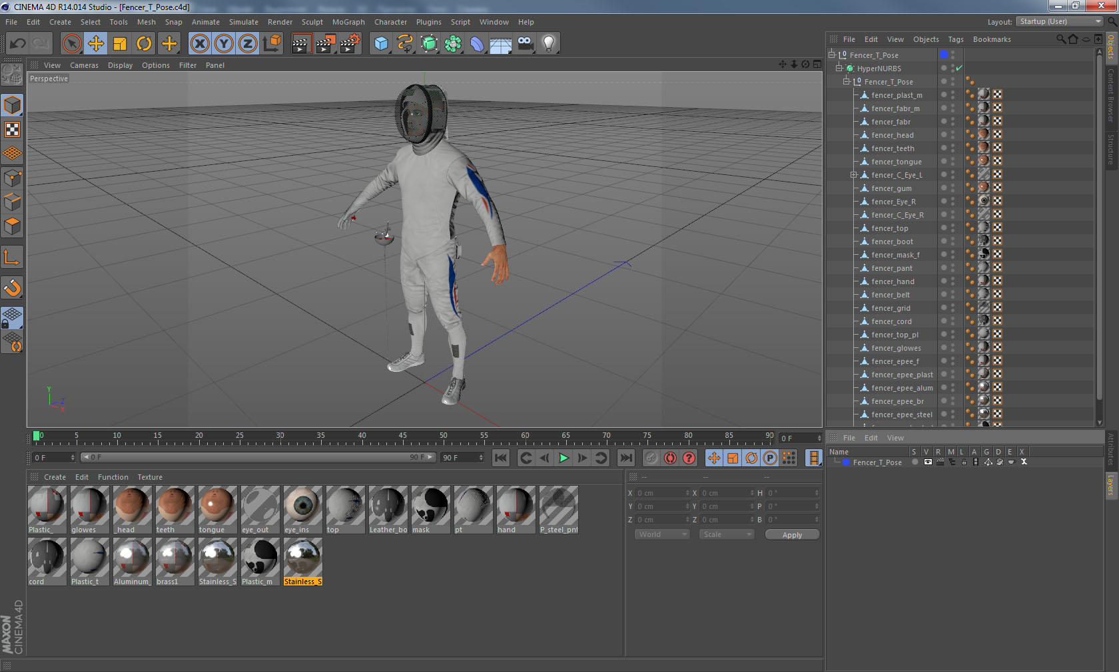The image size is (1119, 672).
Task: Open the material manager Texture menu
Action: [x=150, y=477]
